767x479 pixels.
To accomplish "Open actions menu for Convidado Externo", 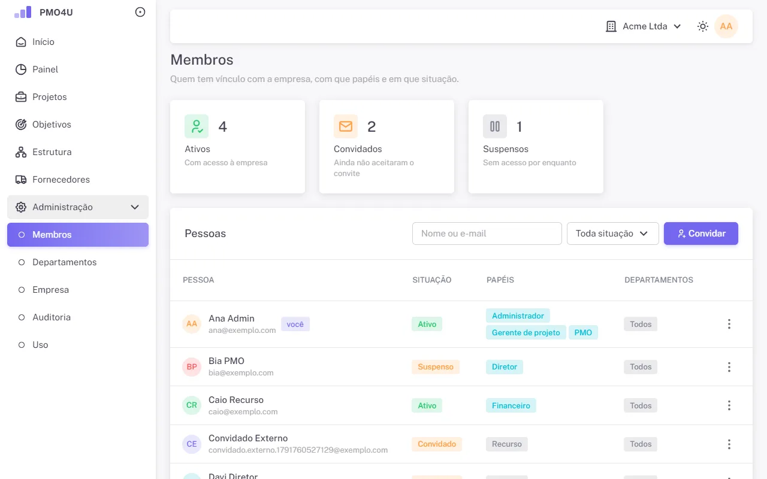I will tap(729, 444).
